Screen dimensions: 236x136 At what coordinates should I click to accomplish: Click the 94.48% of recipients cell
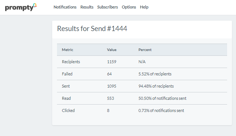pyautogui.click(x=156, y=86)
